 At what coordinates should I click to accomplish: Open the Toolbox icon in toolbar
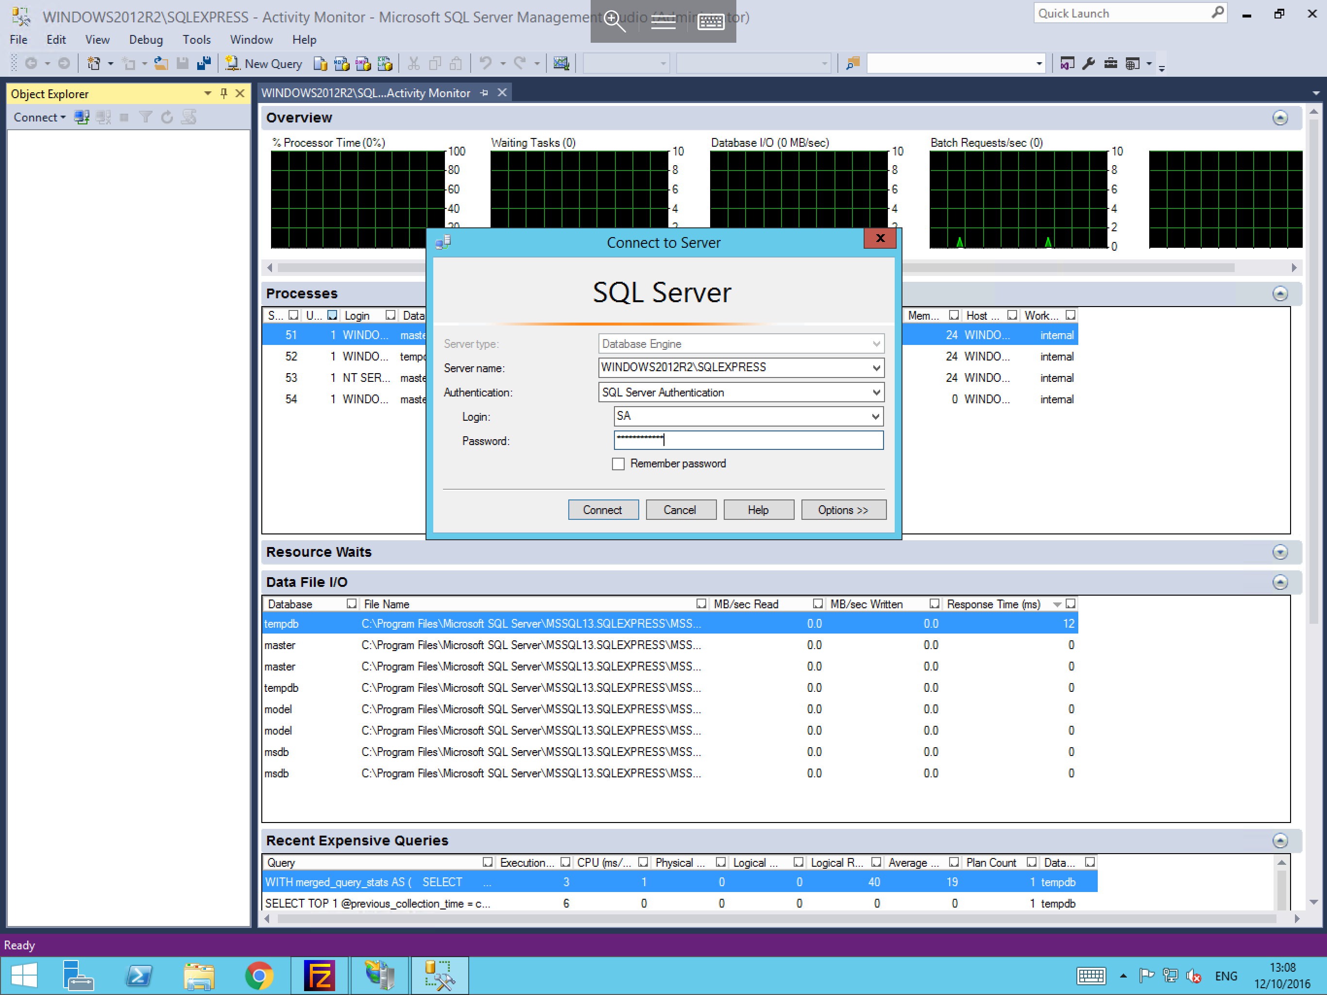[x=1110, y=64]
